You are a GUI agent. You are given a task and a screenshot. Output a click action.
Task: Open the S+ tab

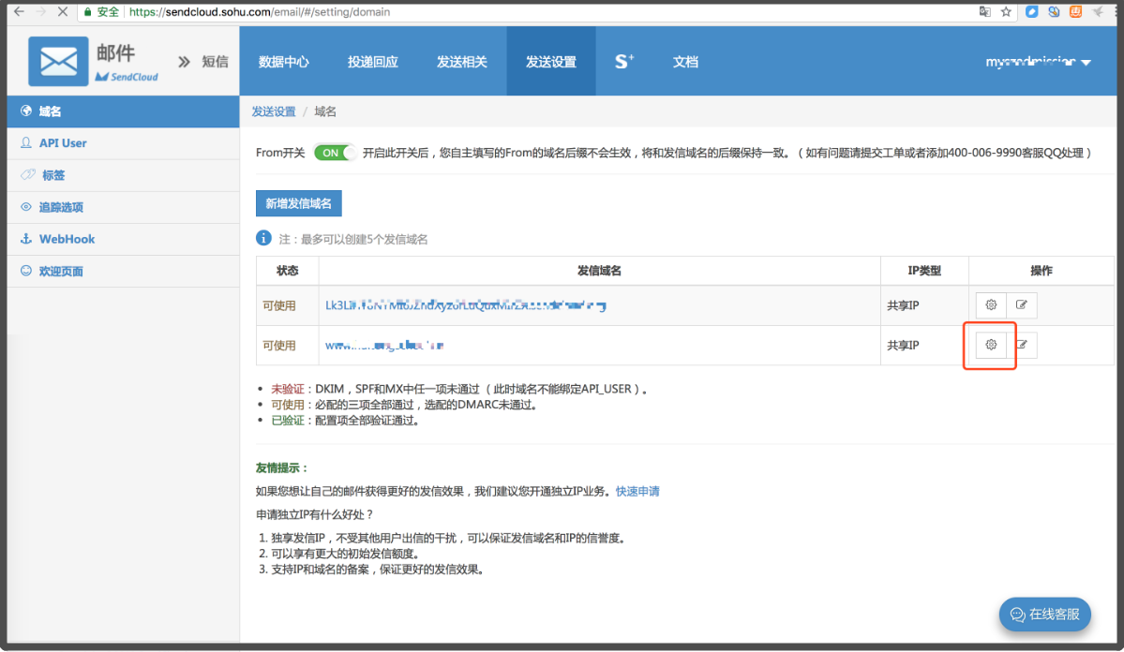pos(624,62)
